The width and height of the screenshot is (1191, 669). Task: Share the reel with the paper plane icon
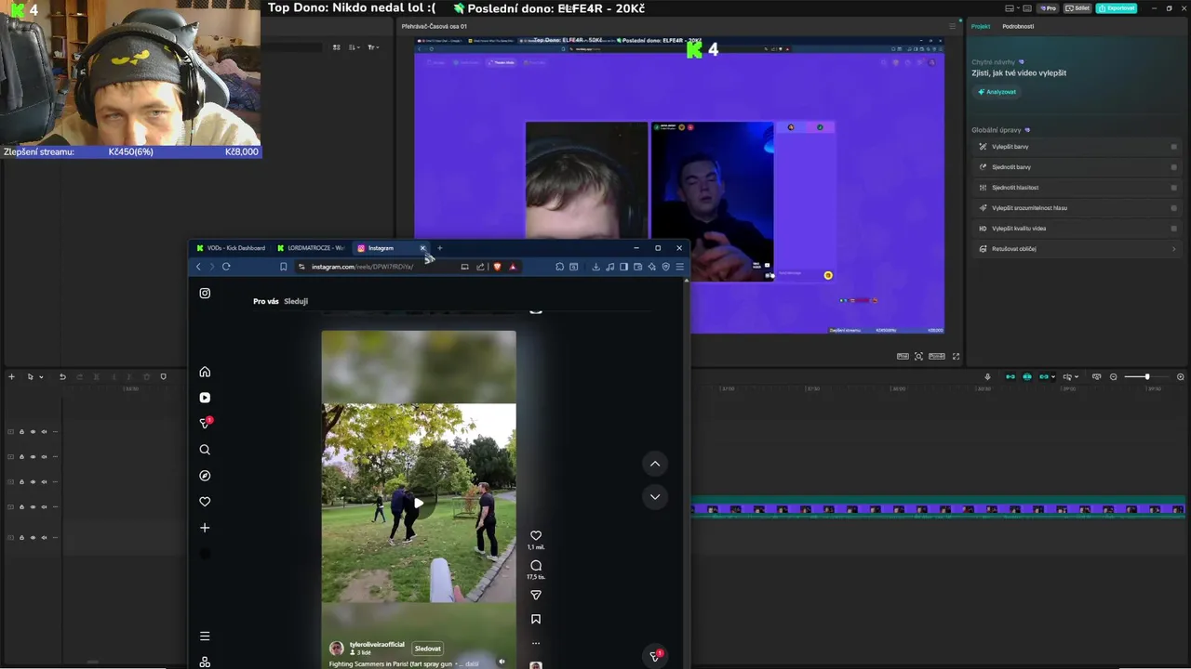coord(536,596)
